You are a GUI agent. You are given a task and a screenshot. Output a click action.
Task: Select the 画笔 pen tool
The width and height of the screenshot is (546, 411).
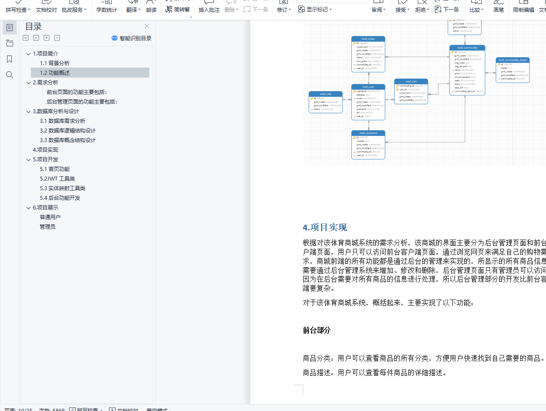(x=499, y=10)
